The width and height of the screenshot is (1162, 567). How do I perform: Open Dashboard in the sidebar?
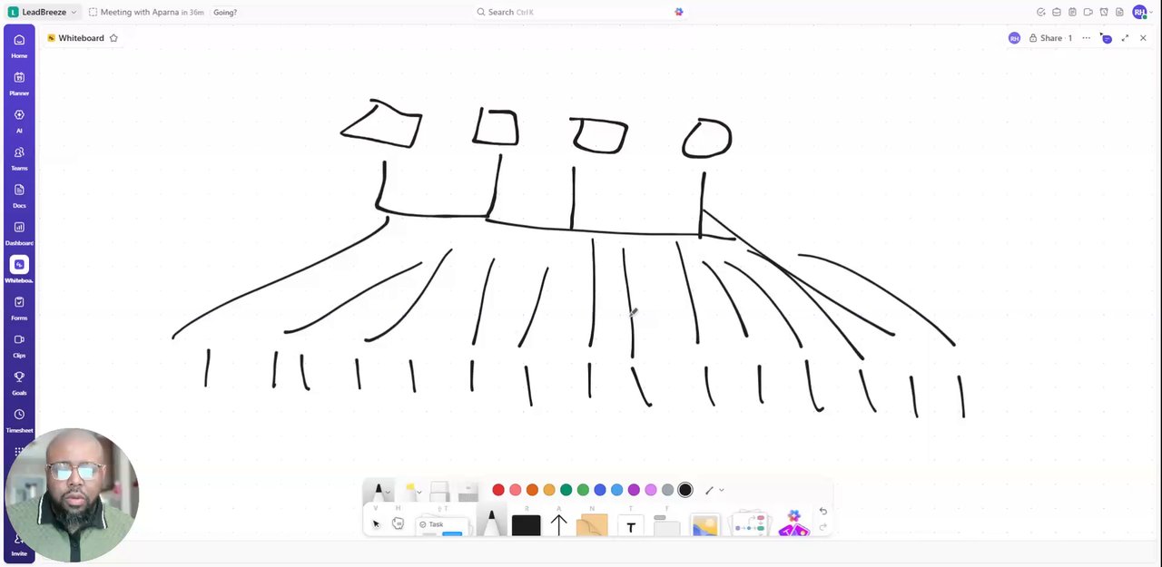[x=19, y=232]
